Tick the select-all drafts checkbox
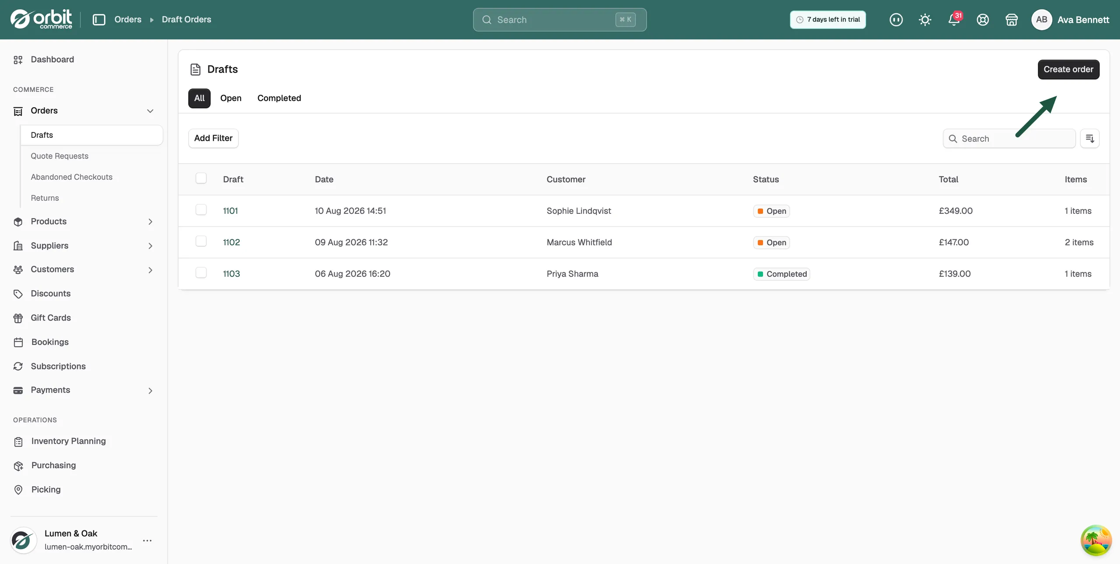The height and width of the screenshot is (564, 1120). tap(201, 178)
